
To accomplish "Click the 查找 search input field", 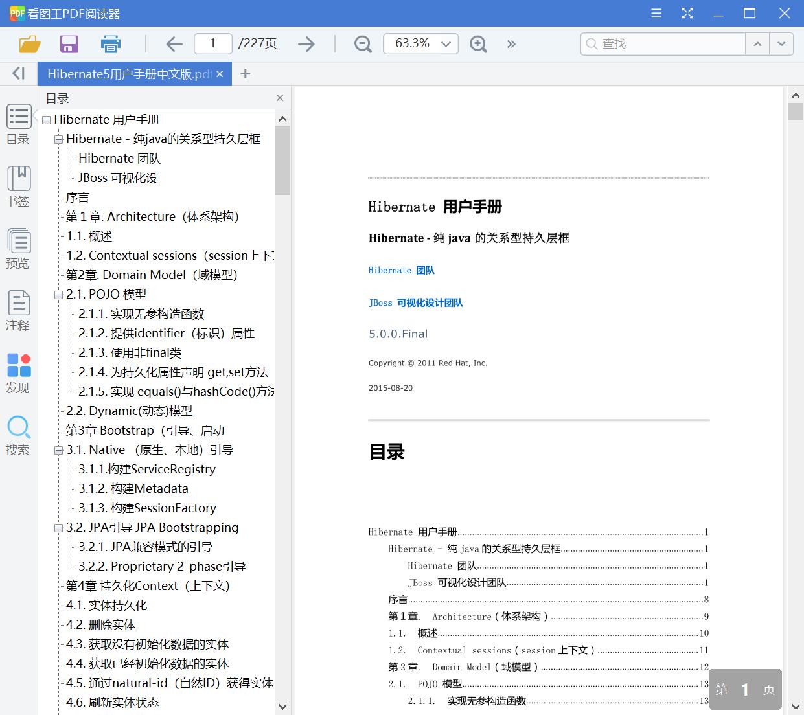I will 663,44.
